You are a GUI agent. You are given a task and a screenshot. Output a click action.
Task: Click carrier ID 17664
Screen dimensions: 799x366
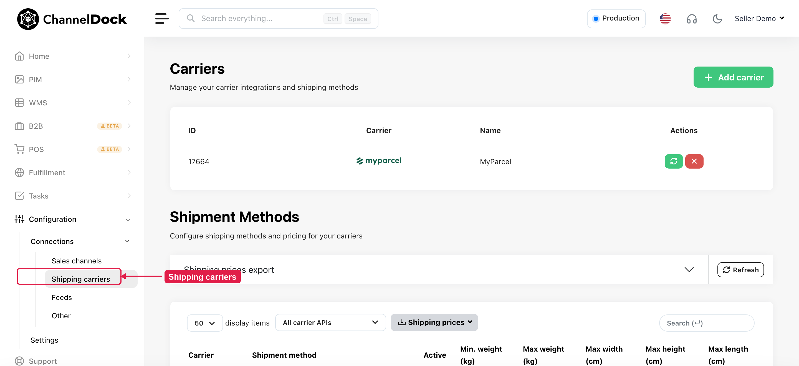coord(199,161)
